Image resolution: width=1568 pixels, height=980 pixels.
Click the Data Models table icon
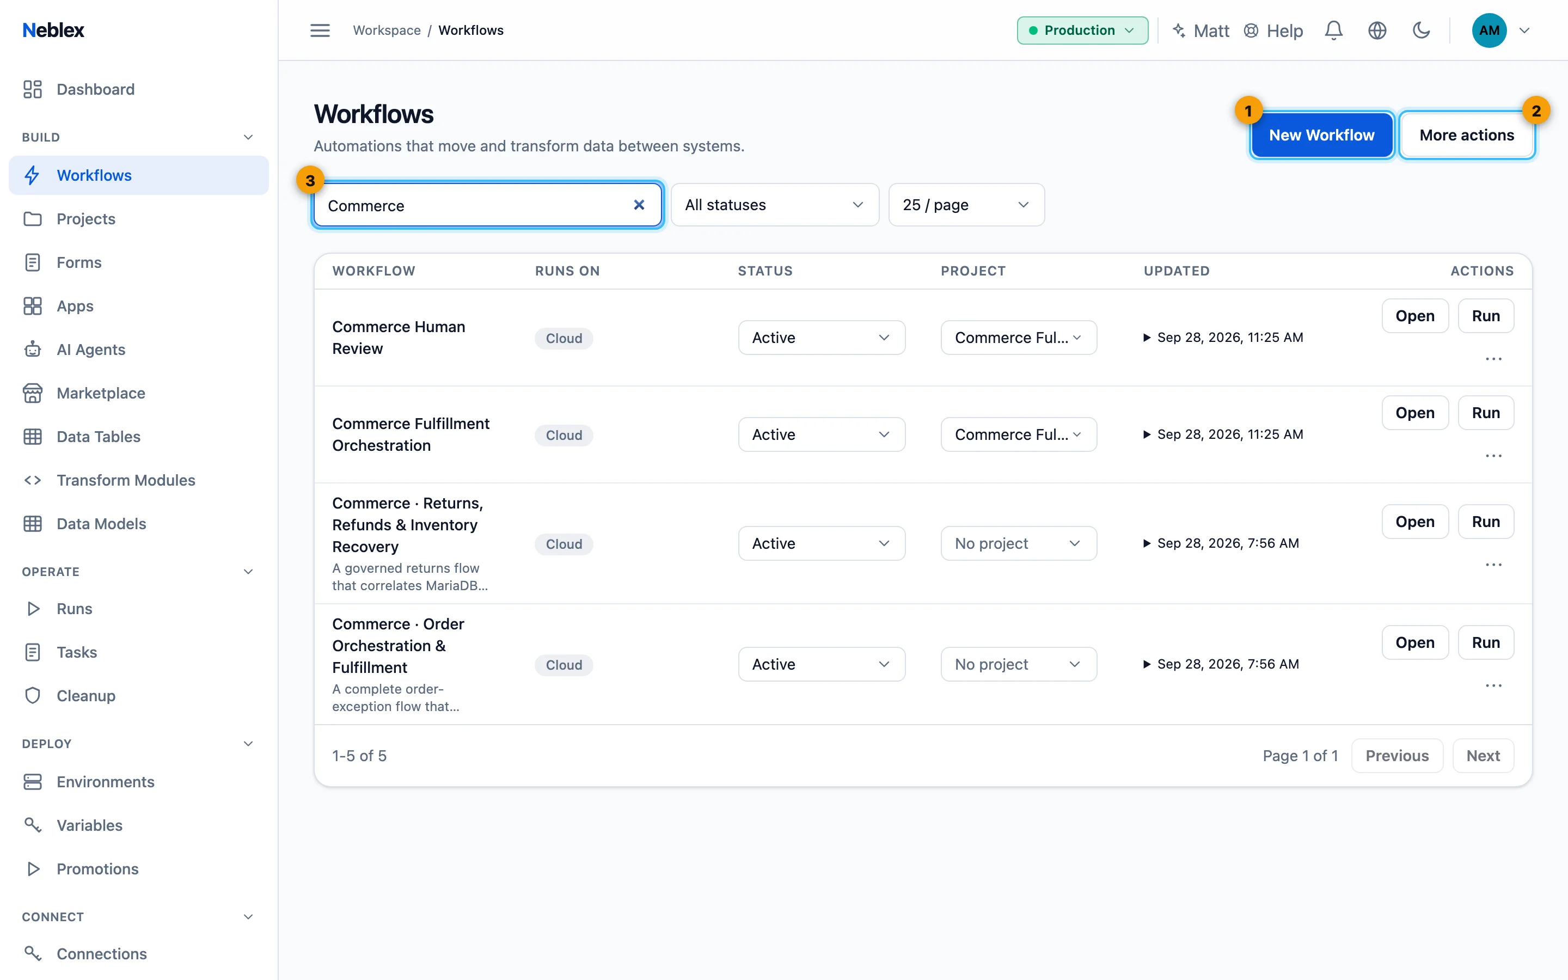coord(33,524)
